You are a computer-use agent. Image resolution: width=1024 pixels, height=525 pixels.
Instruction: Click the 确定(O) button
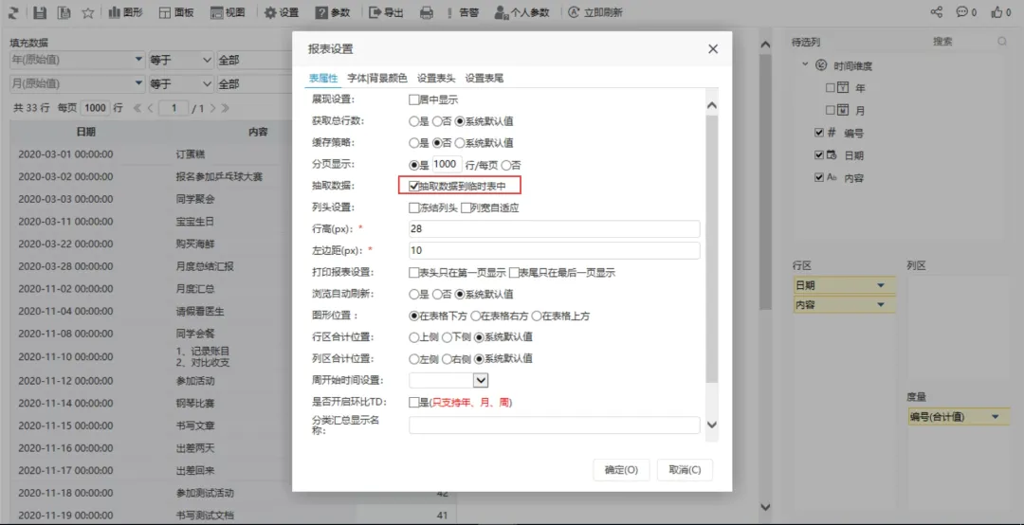(x=621, y=469)
